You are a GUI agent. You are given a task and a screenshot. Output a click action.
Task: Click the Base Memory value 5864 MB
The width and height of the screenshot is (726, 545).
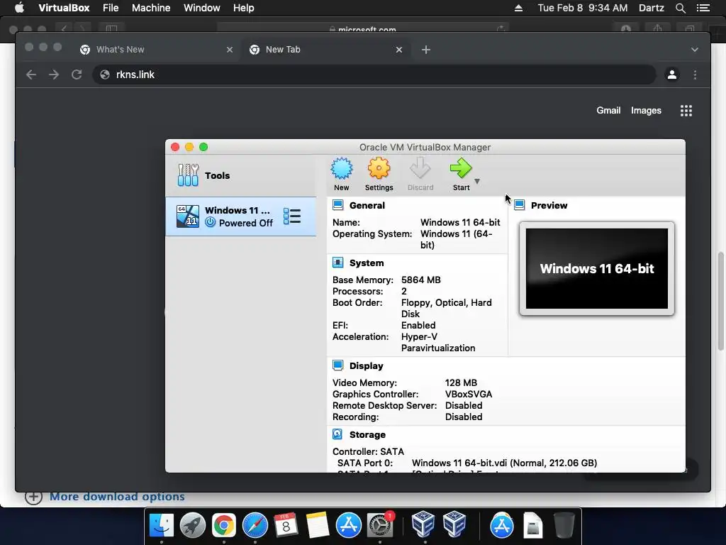(421, 280)
